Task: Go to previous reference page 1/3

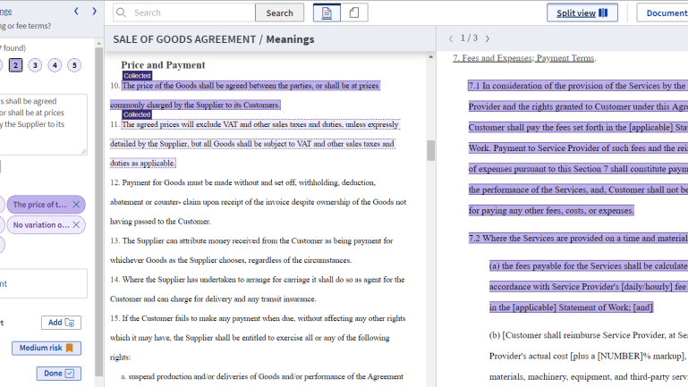Action: [x=451, y=38]
